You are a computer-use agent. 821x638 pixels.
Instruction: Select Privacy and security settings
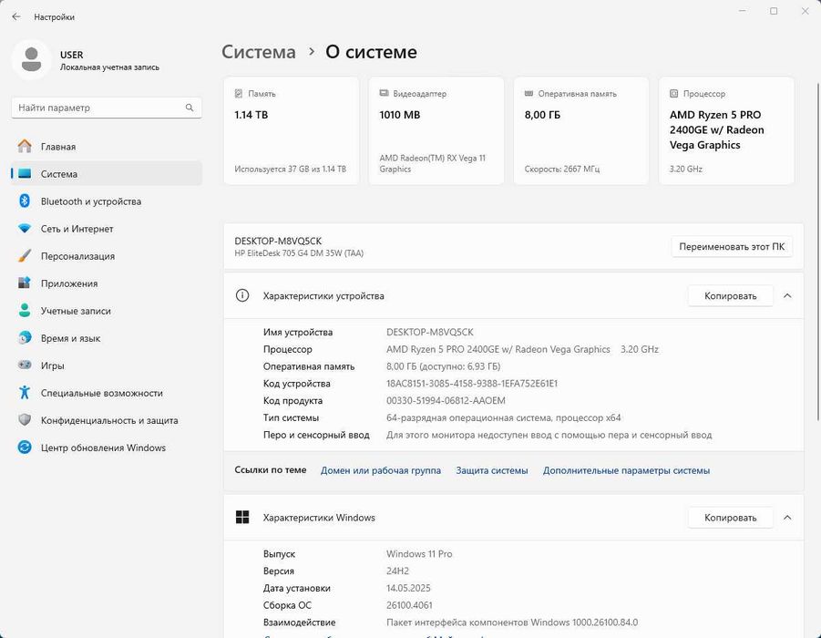(x=109, y=420)
